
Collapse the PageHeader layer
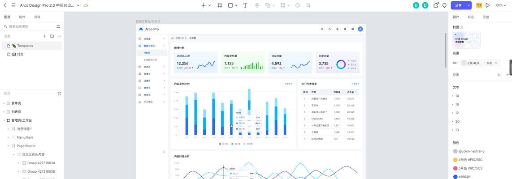pyautogui.click(x=9, y=146)
